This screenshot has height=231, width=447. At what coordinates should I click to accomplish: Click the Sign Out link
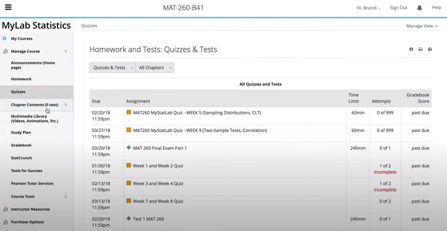click(x=399, y=8)
